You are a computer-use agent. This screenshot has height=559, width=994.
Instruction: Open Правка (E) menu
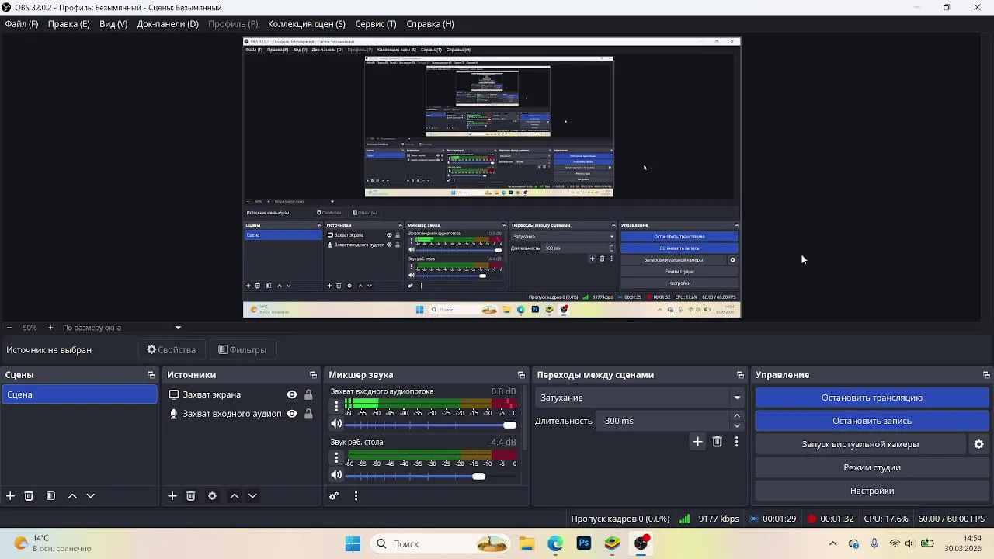tap(68, 24)
